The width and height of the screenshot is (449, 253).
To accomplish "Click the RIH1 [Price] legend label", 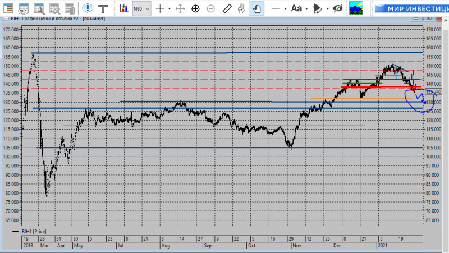I will 34,231.
